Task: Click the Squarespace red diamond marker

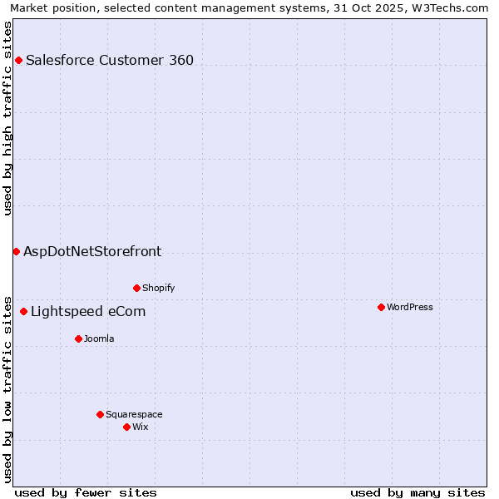Action: tap(100, 414)
